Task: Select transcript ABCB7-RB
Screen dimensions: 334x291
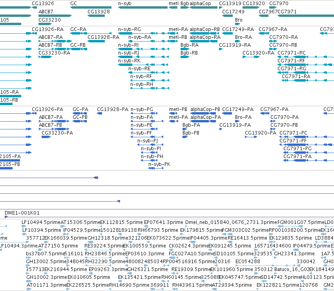Action: tap(50, 45)
